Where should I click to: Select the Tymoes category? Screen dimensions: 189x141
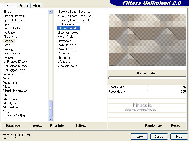click(8, 57)
